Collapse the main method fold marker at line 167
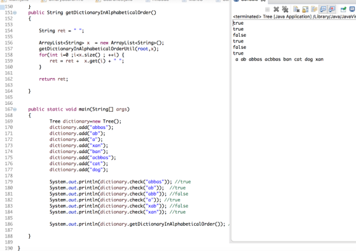This screenshot has height=251, width=356. pyautogui.click(x=15, y=109)
